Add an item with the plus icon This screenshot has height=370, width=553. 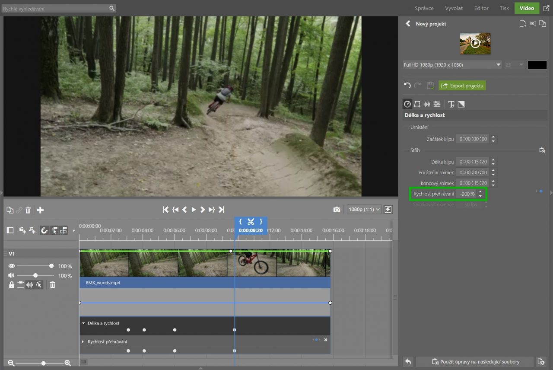coord(40,210)
